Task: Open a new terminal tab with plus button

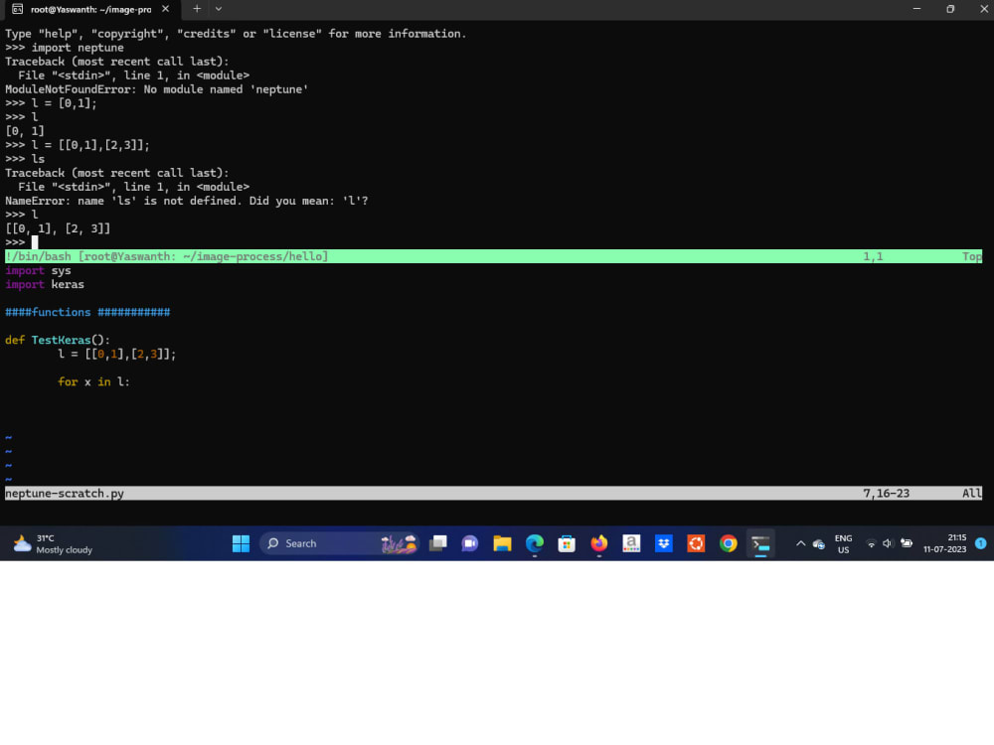Action: pyautogui.click(x=198, y=9)
